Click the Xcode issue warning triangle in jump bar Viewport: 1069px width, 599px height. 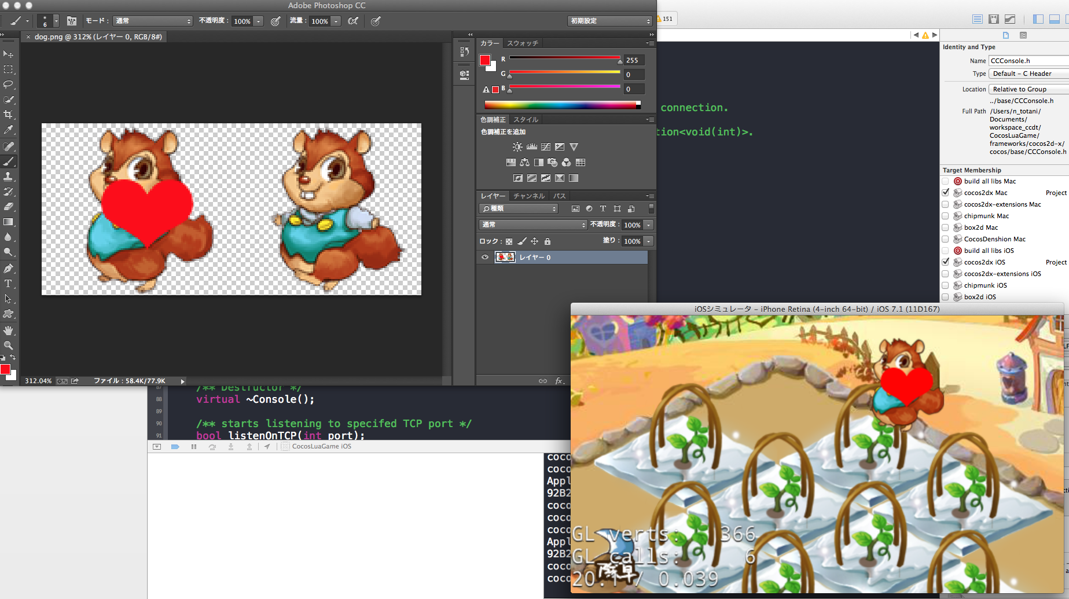pos(925,35)
